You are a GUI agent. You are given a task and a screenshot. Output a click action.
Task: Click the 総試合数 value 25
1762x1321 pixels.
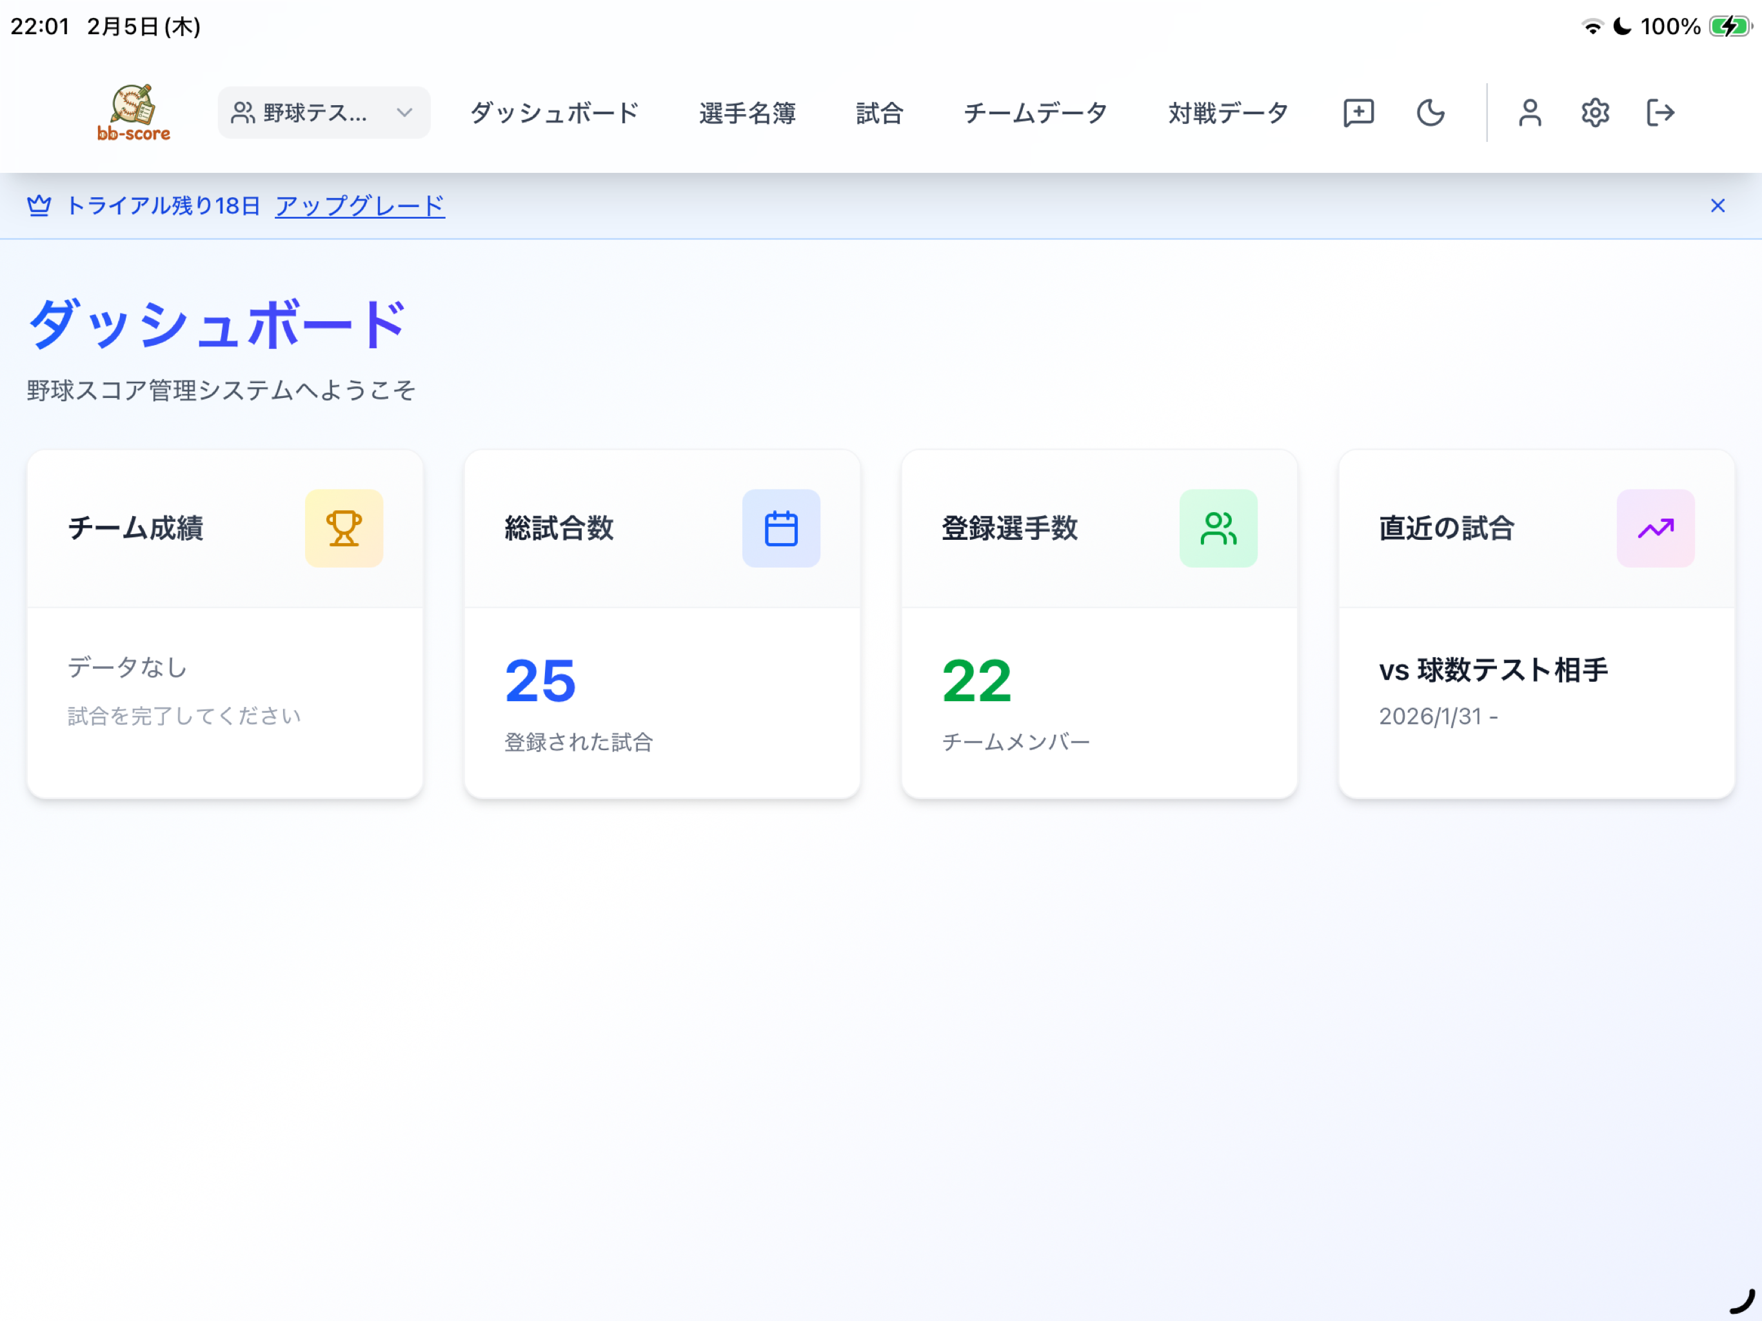(x=540, y=681)
